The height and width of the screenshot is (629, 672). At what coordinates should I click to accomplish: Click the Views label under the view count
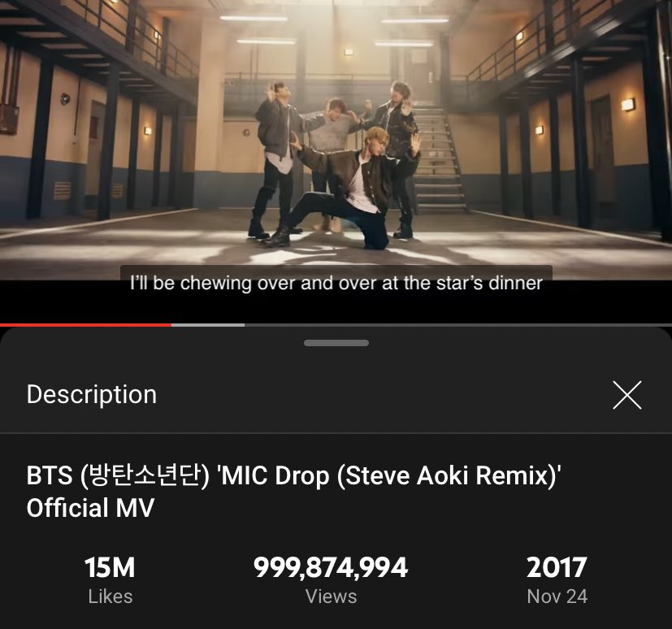tap(331, 596)
